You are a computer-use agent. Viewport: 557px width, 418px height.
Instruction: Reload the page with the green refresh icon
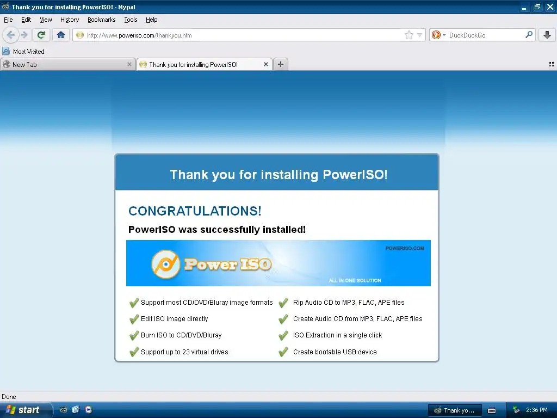[x=41, y=35]
